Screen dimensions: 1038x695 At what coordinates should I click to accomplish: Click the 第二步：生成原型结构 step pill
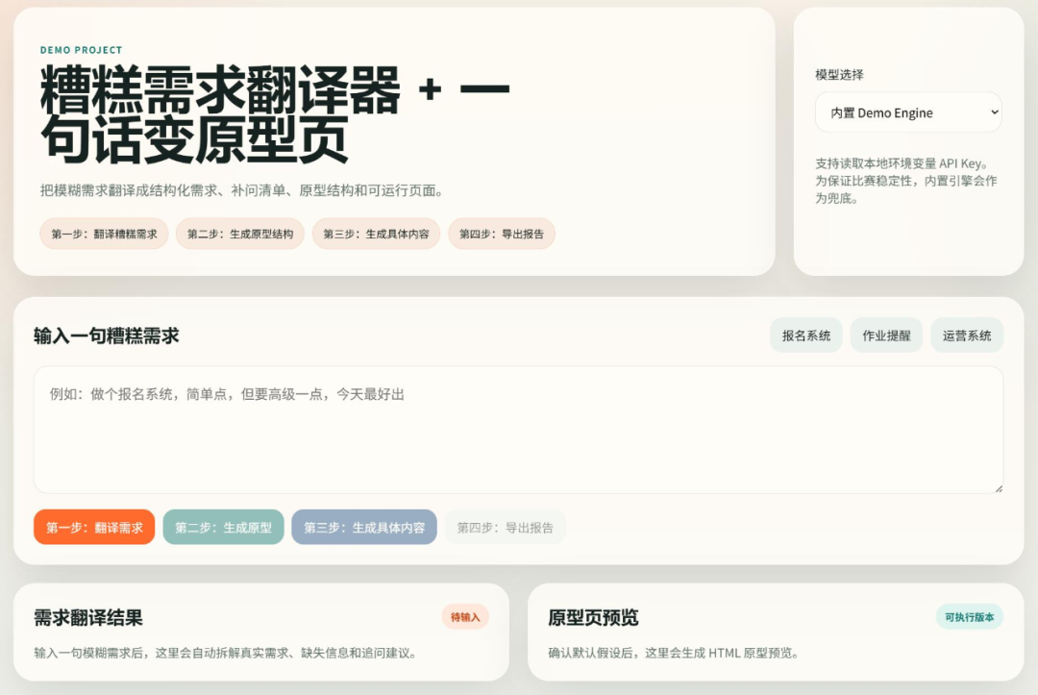(239, 234)
